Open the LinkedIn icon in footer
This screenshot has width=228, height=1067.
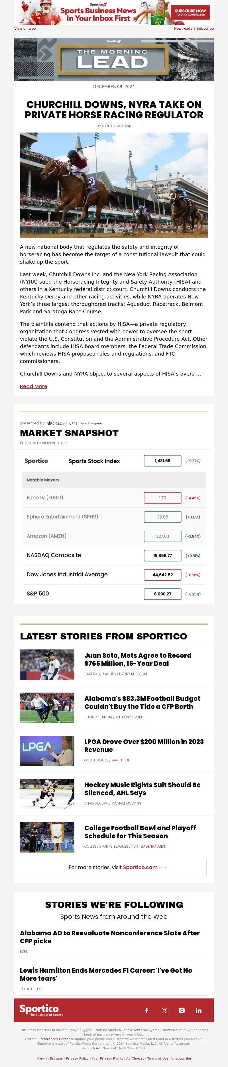click(x=199, y=1010)
